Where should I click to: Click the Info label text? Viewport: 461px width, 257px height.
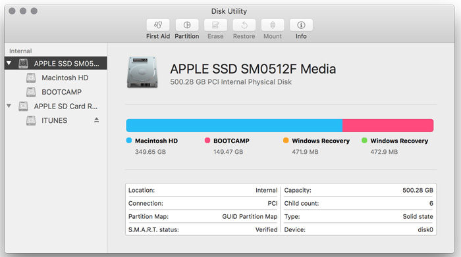click(301, 36)
